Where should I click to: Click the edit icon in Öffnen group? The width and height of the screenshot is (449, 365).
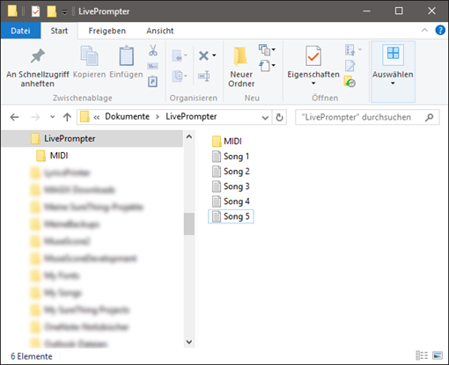pos(350,66)
